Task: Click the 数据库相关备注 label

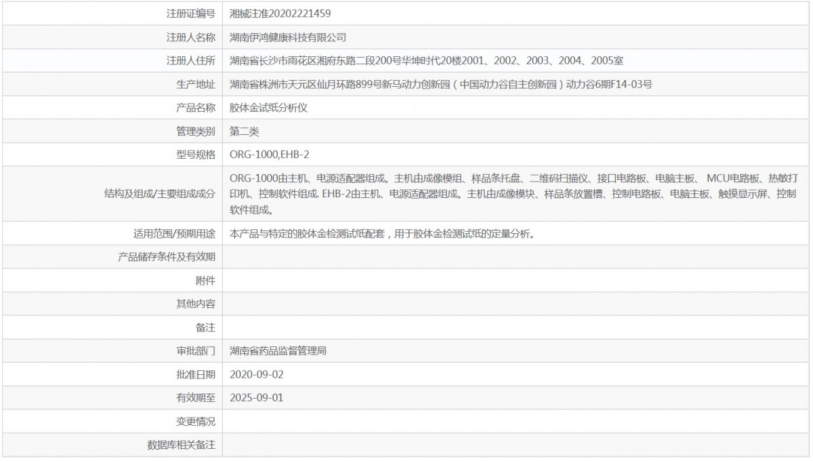Action: [x=181, y=445]
